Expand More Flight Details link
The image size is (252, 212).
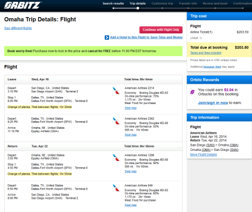(x=204, y=154)
